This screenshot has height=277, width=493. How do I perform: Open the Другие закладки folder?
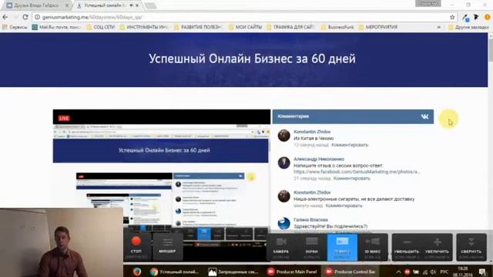coord(468,28)
